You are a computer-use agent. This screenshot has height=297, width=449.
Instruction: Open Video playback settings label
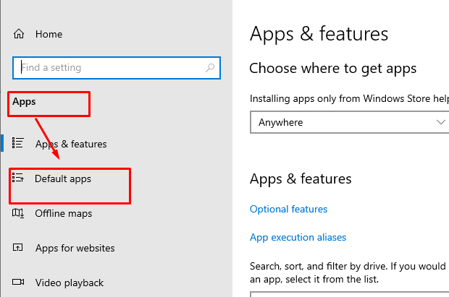click(x=70, y=283)
